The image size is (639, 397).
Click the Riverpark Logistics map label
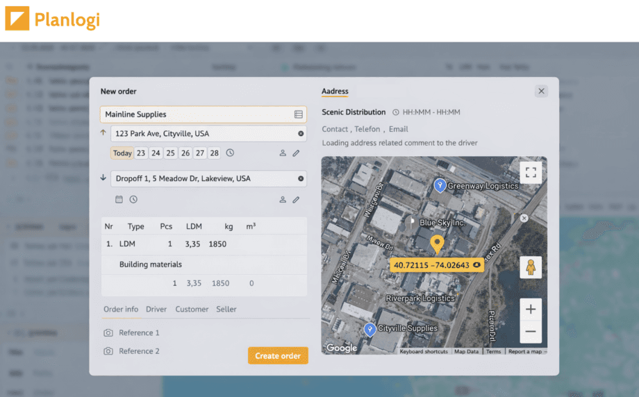pos(420,298)
